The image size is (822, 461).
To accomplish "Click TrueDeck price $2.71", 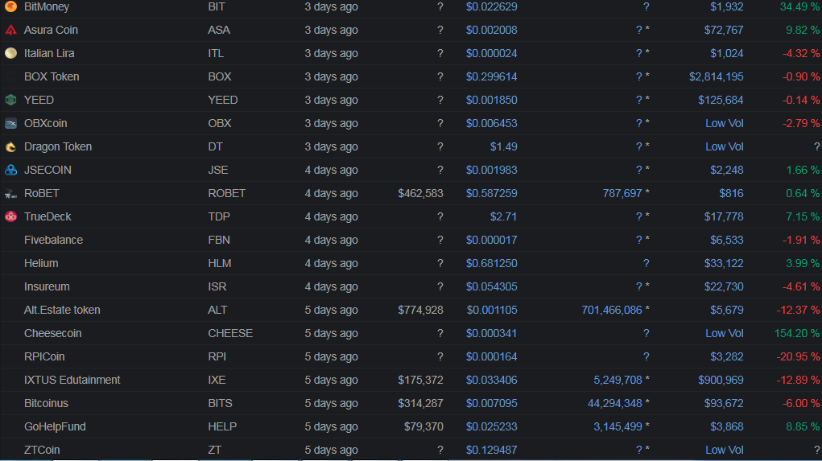I will (503, 216).
